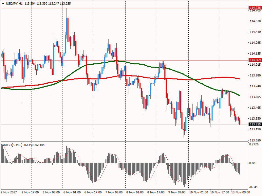Select the USDJPY,H1 symbol title
The height and width of the screenshot is (196, 262).
click(14, 4)
